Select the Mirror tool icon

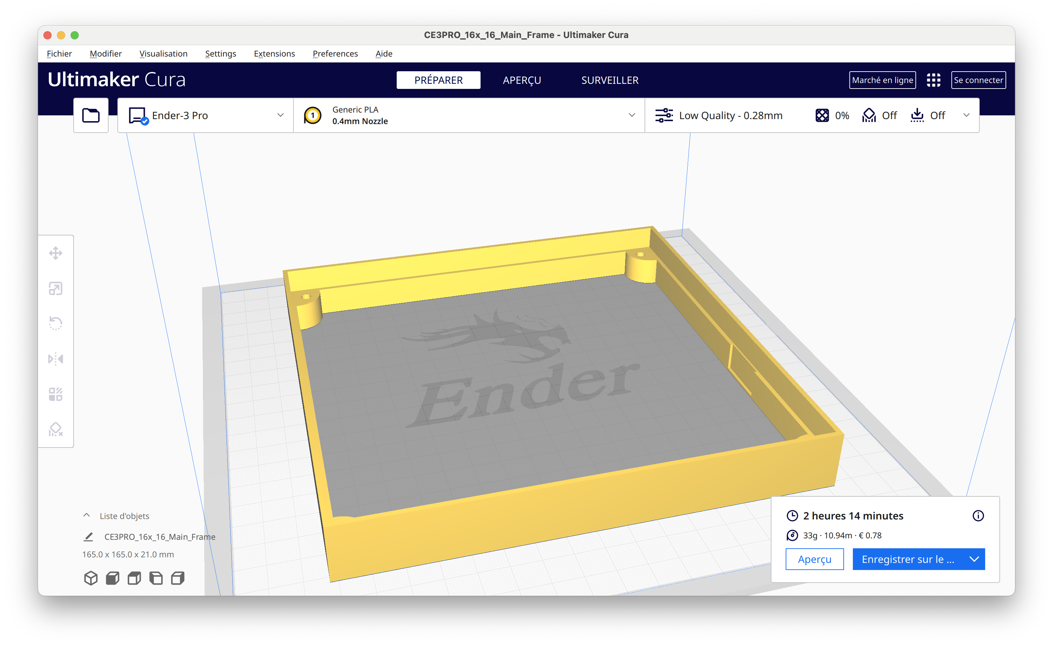56,359
